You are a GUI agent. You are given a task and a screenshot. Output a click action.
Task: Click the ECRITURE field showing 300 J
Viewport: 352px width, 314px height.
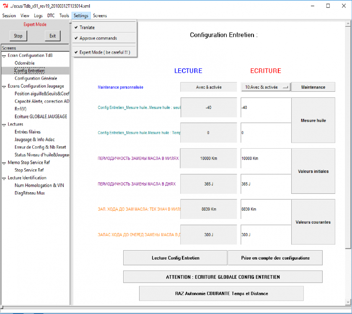[x=266, y=234]
